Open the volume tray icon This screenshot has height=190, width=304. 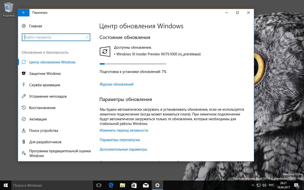click(x=264, y=185)
